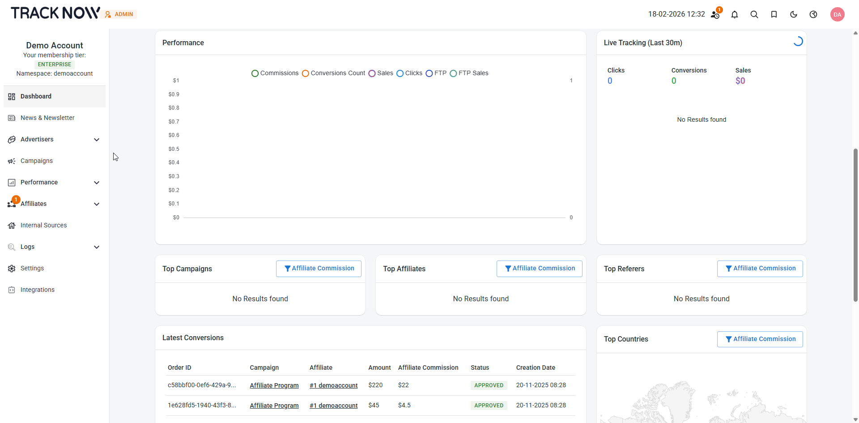Toggle the Clicks series in chart legend
This screenshot has height=423, width=859.
[x=409, y=73]
